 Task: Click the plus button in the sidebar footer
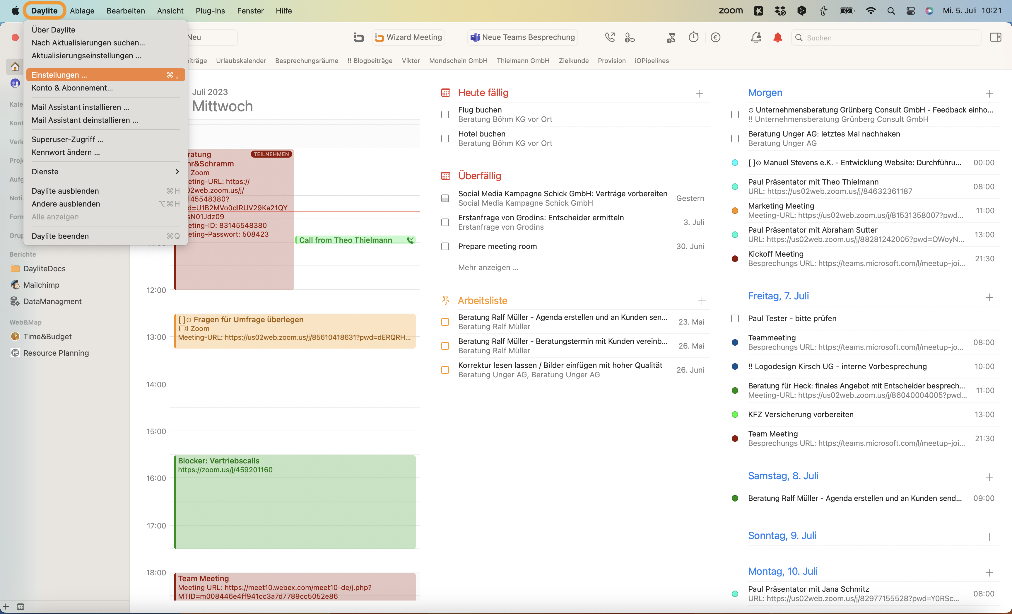click(x=6, y=607)
